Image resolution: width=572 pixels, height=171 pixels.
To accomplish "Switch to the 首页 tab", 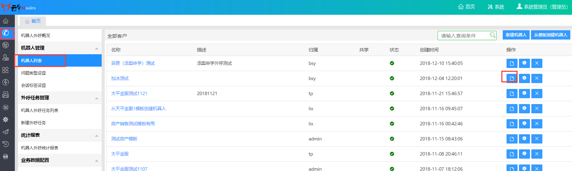I will pyautogui.click(x=33, y=21).
